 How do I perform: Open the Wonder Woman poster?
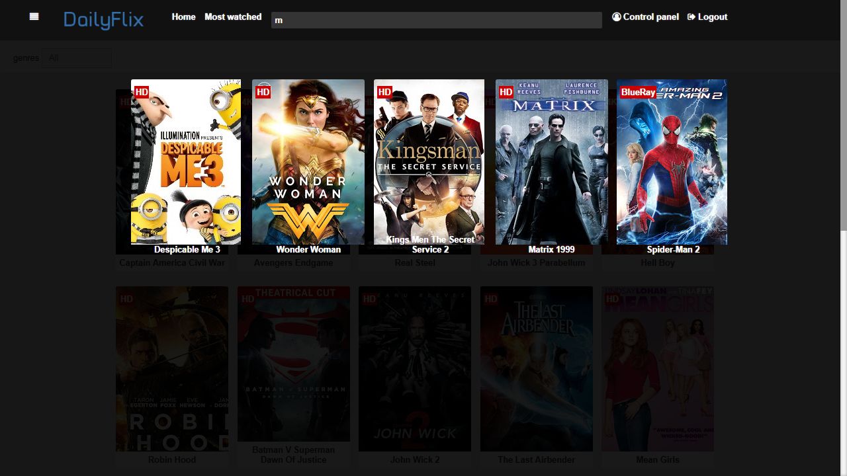coord(308,162)
